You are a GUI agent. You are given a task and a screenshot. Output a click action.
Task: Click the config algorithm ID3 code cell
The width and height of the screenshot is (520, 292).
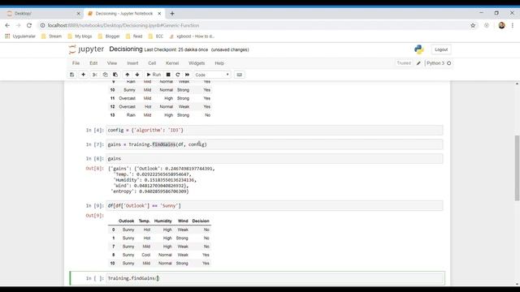point(275,130)
